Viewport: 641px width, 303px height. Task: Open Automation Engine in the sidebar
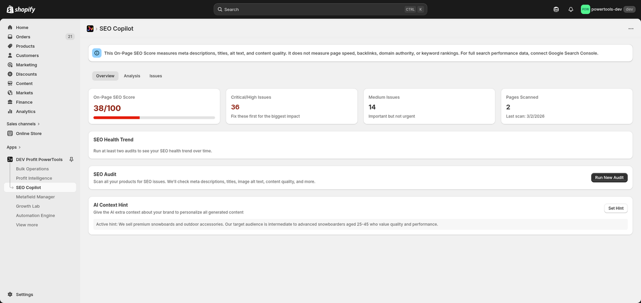35,216
